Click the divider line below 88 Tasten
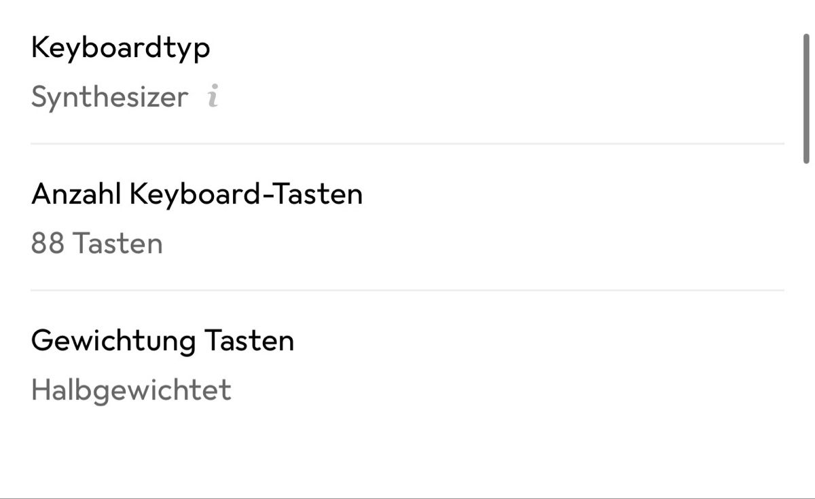The width and height of the screenshot is (815, 499). pyautogui.click(x=407, y=291)
